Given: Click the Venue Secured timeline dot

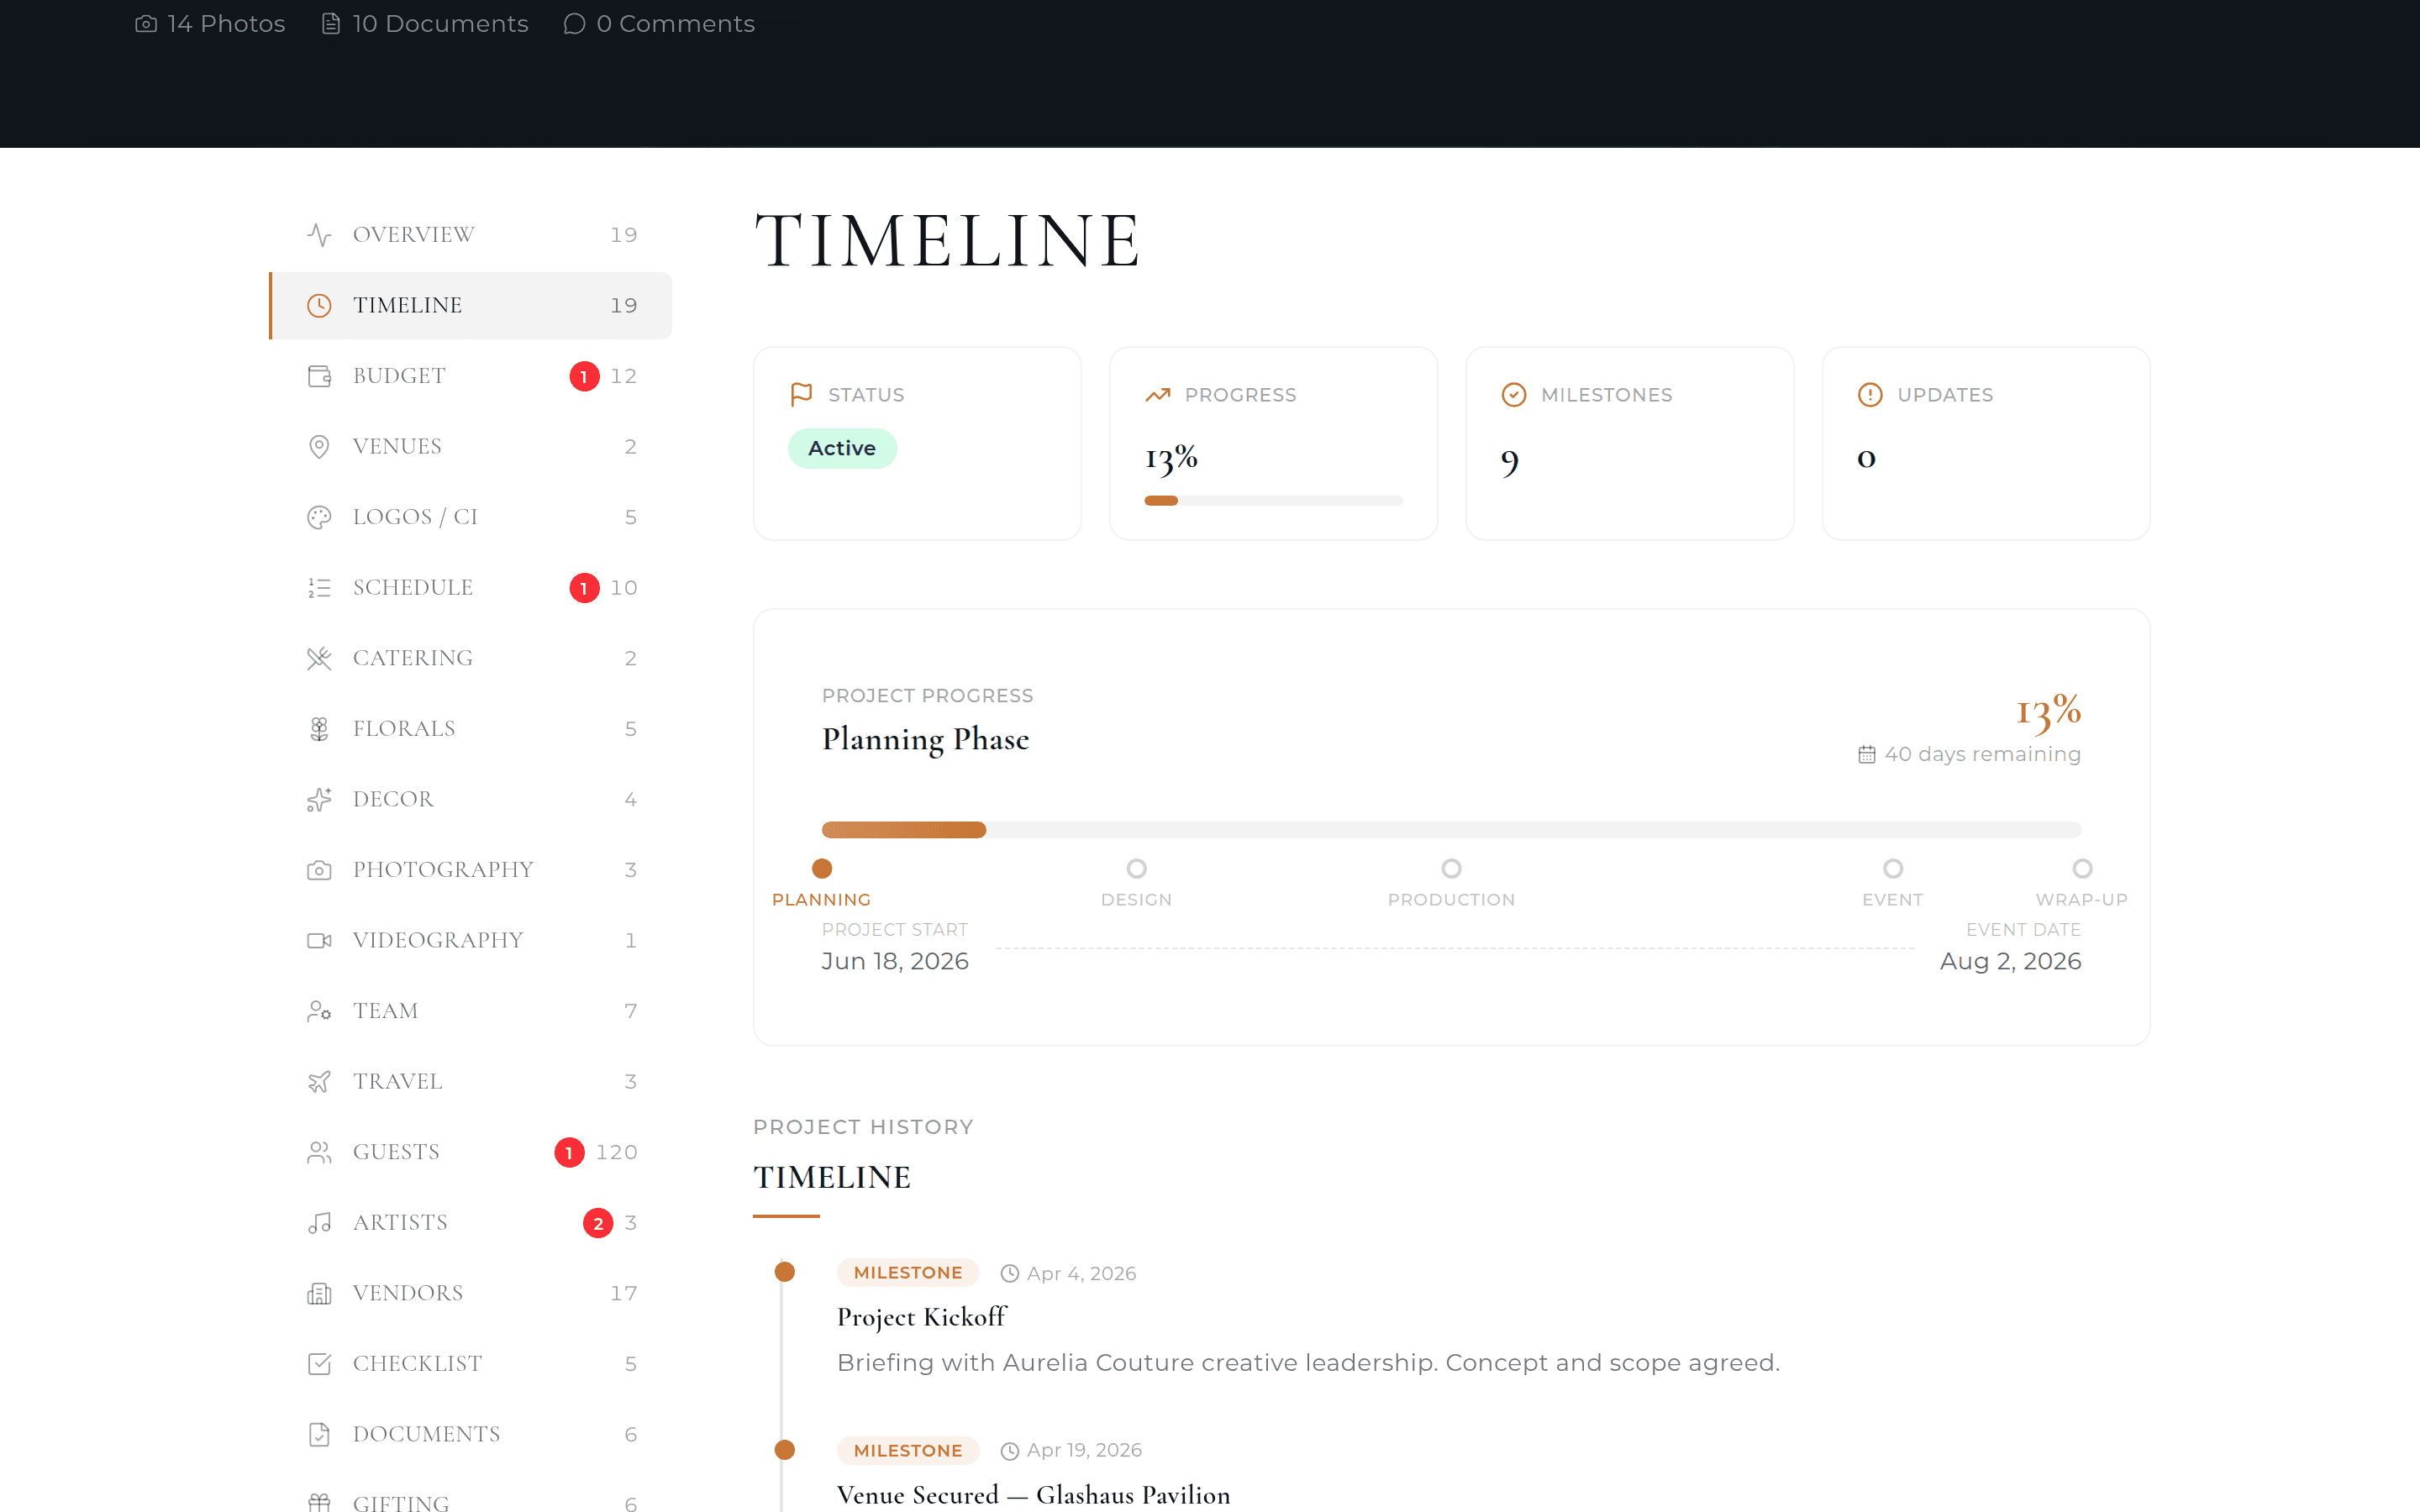Looking at the screenshot, I should click(x=785, y=1450).
